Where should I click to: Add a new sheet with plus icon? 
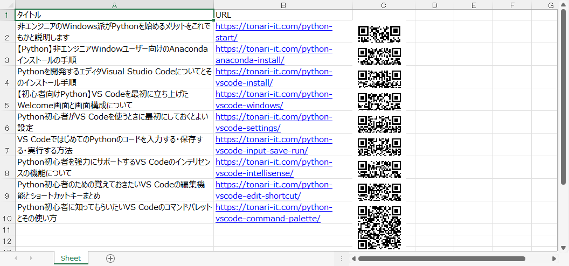[x=110, y=258]
